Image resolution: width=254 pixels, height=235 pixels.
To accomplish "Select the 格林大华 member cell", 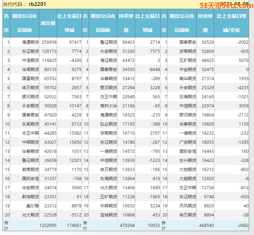I will [x=108, y=106].
